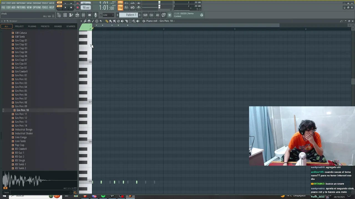This screenshot has height=199, width=355.
Task: Open the TOOLS menu
Action: coord(45,7)
